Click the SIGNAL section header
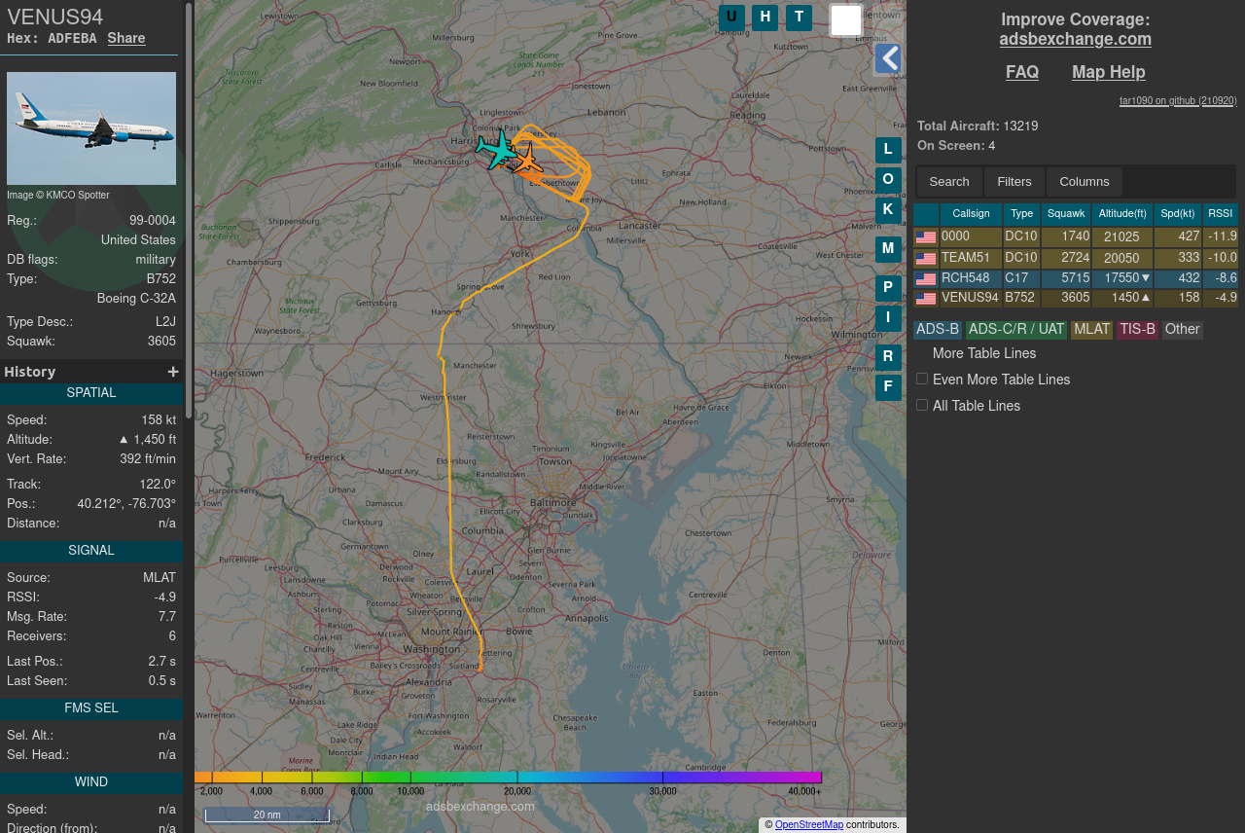 [91, 551]
